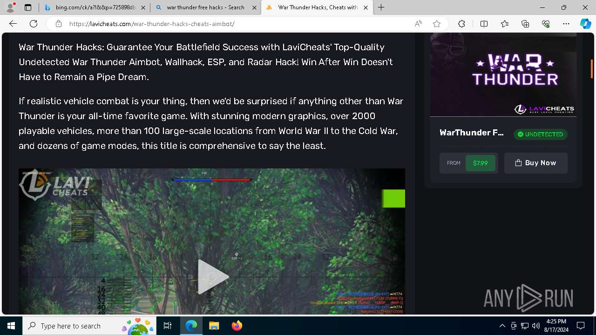The width and height of the screenshot is (596, 335).
Task: Open the WarThunder F... product title
Action: coord(472,133)
